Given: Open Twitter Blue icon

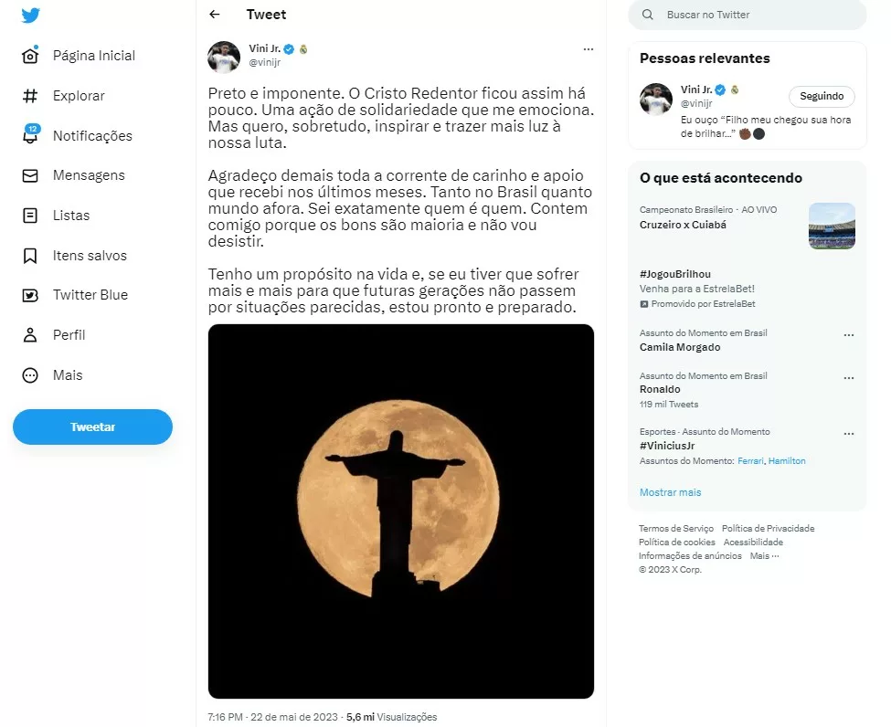Looking at the screenshot, I should tap(30, 295).
